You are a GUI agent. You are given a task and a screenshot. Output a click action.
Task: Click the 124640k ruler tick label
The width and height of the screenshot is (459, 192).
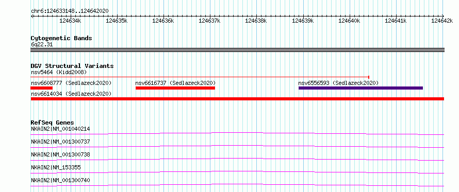349,21
